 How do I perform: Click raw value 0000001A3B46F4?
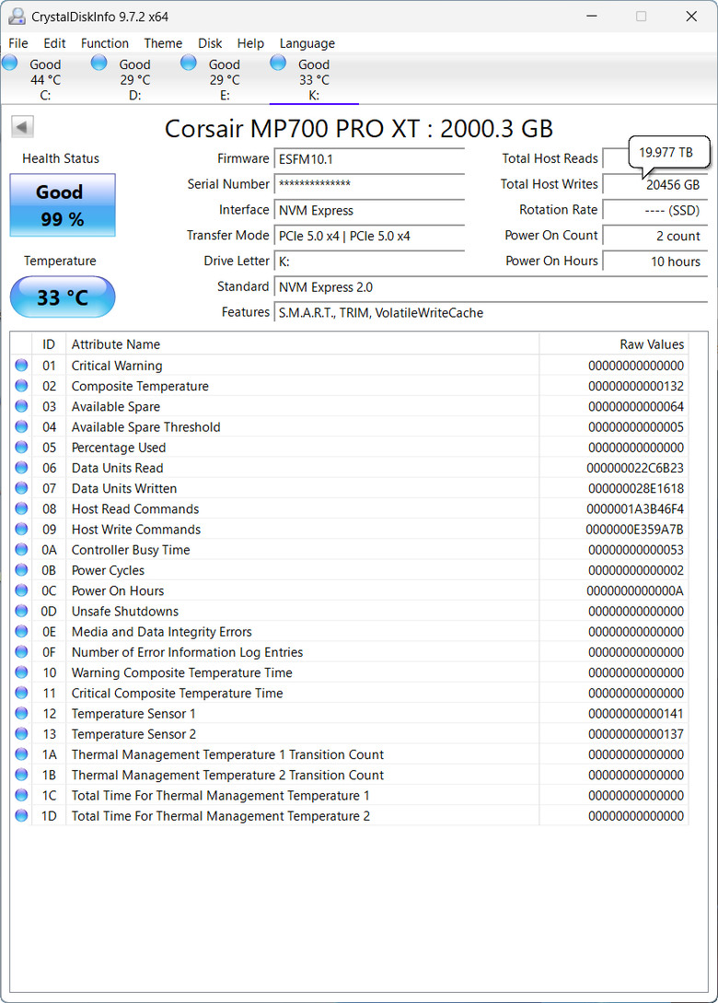pyautogui.click(x=635, y=509)
